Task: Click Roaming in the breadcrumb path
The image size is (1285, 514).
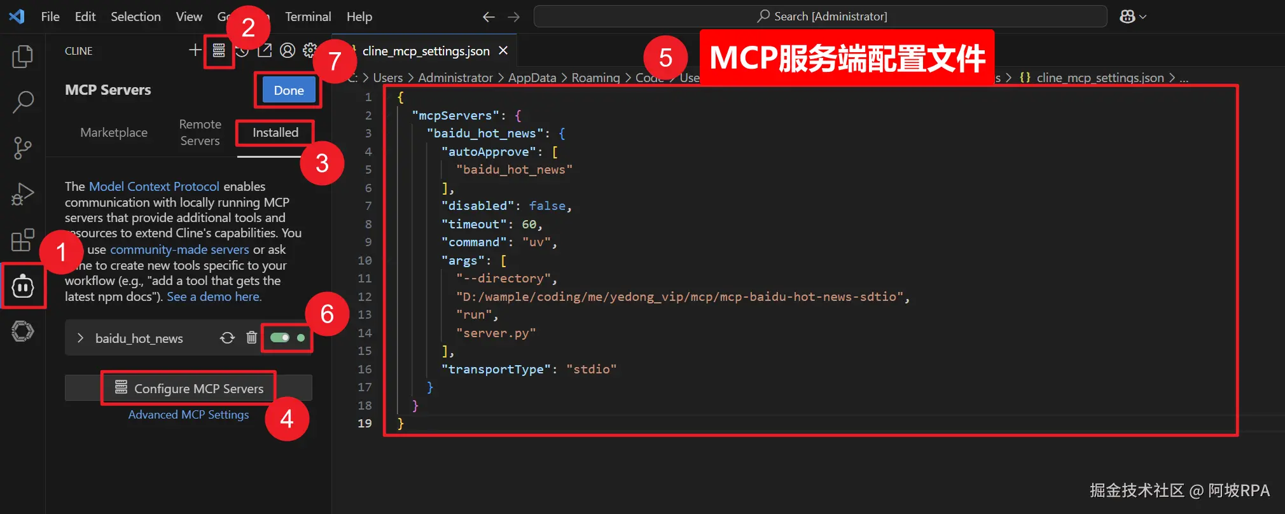Action: pyautogui.click(x=595, y=78)
